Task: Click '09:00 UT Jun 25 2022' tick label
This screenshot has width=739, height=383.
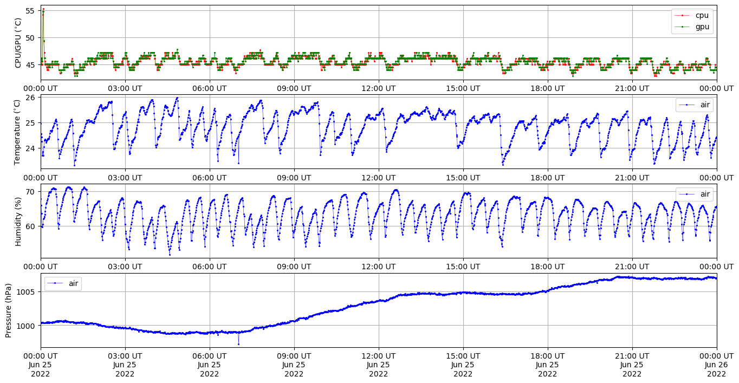Action: 294,365
